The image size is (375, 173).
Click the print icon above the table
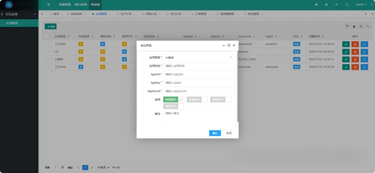[x=361, y=26]
